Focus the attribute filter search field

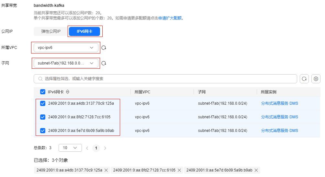pos(165,79)
